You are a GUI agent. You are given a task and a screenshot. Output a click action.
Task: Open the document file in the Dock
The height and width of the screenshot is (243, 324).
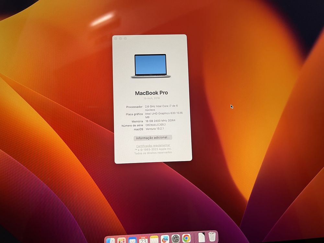point(202,237)
